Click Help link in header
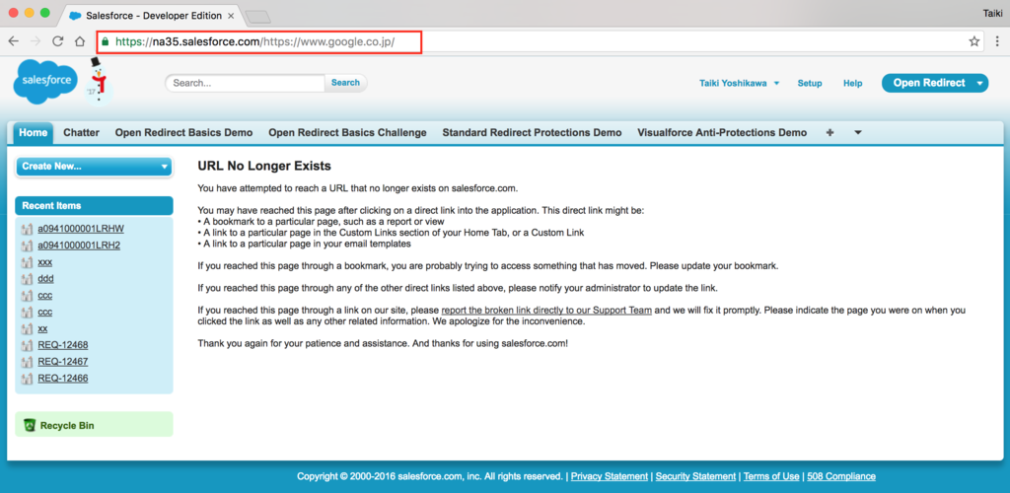 (852, 83)
